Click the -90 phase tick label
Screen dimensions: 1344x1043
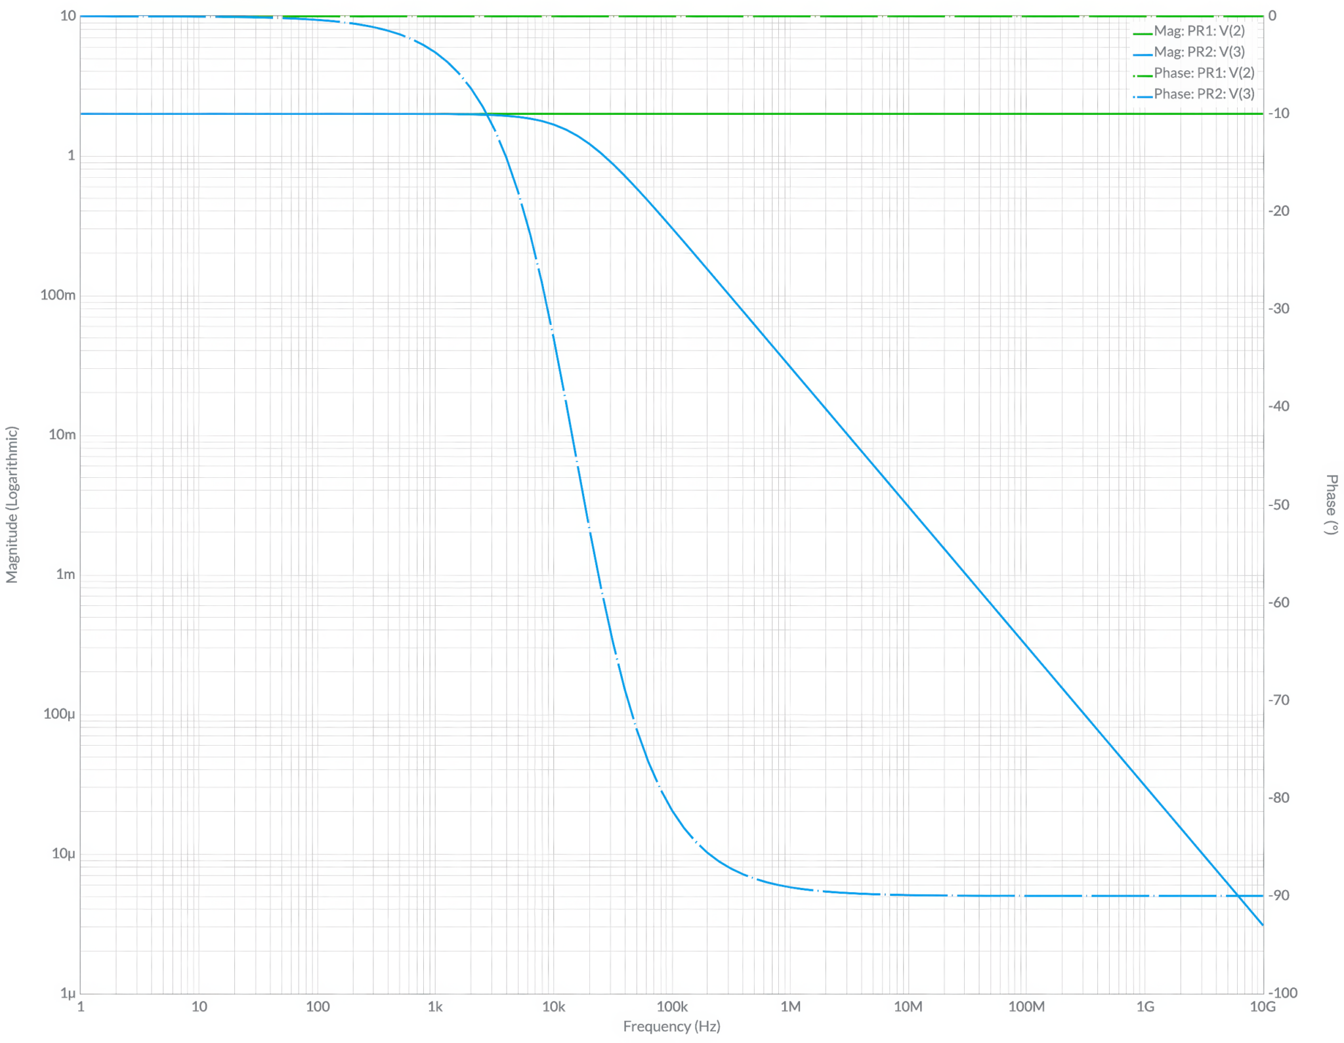click(1279, 895)
